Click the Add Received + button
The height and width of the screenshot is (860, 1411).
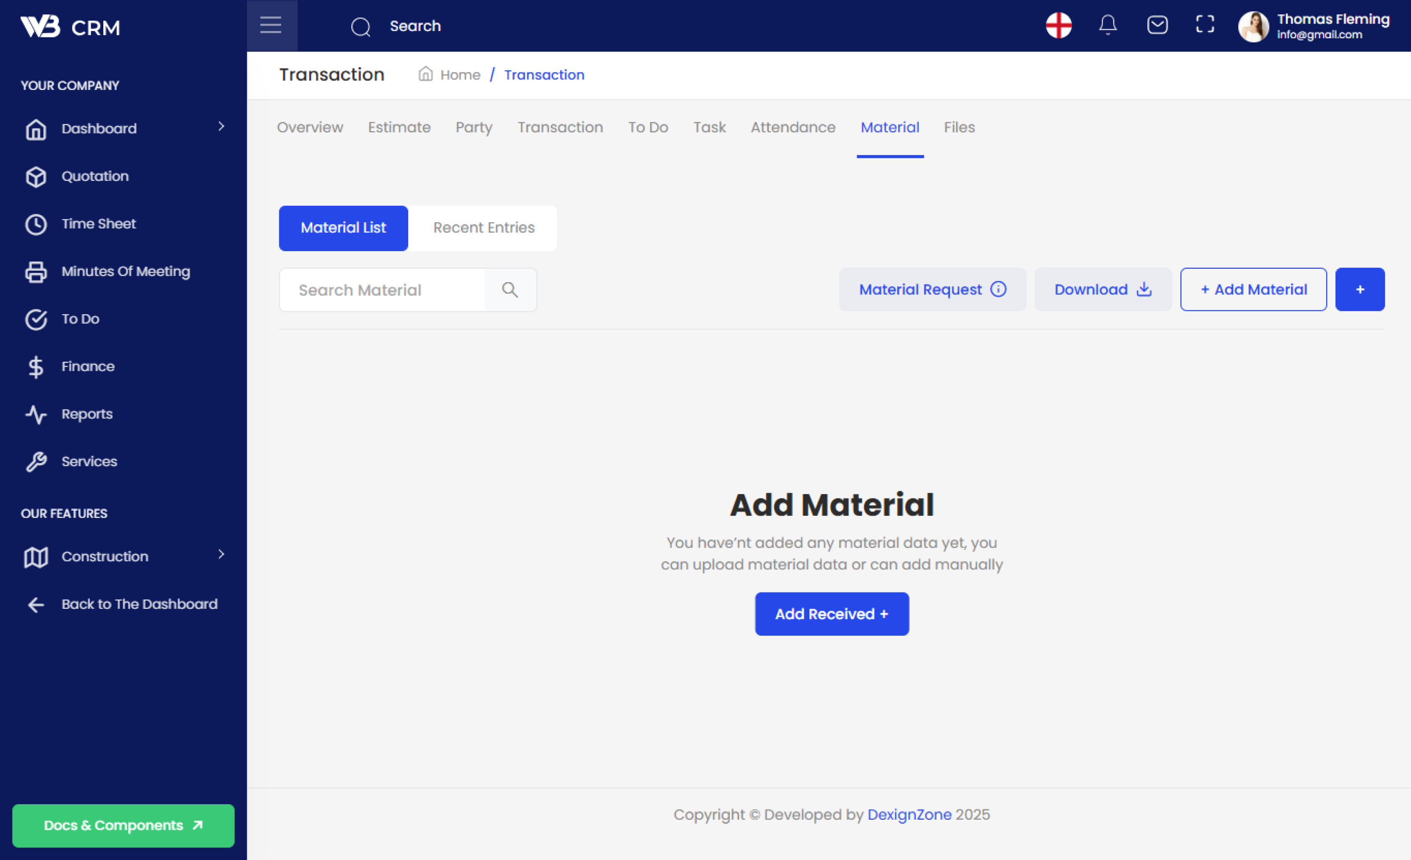coord(831,614)
